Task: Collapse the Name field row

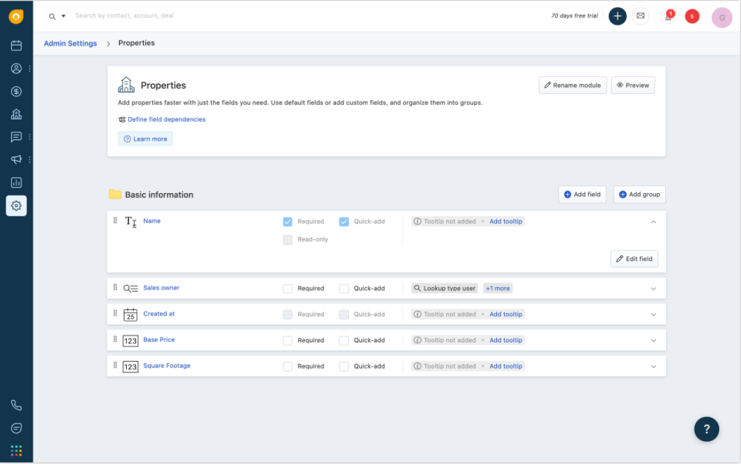Action: [x=653, y=222]
